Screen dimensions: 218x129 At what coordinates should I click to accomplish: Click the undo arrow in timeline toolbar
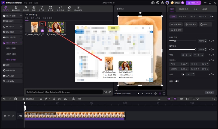(x=4, y=99)
